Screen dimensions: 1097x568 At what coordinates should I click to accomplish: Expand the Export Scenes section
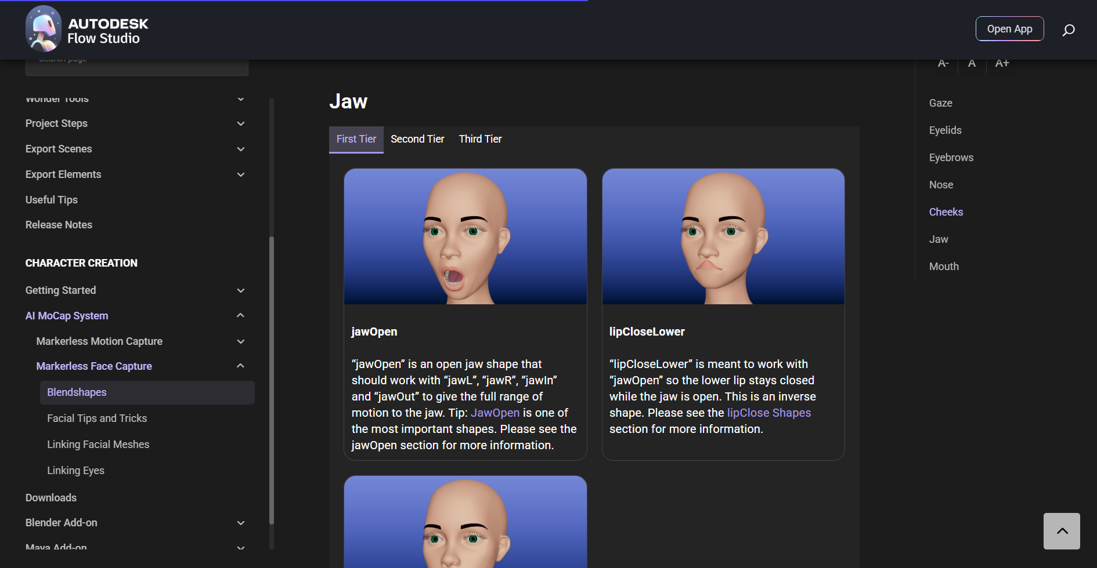(x=241, y=149)
